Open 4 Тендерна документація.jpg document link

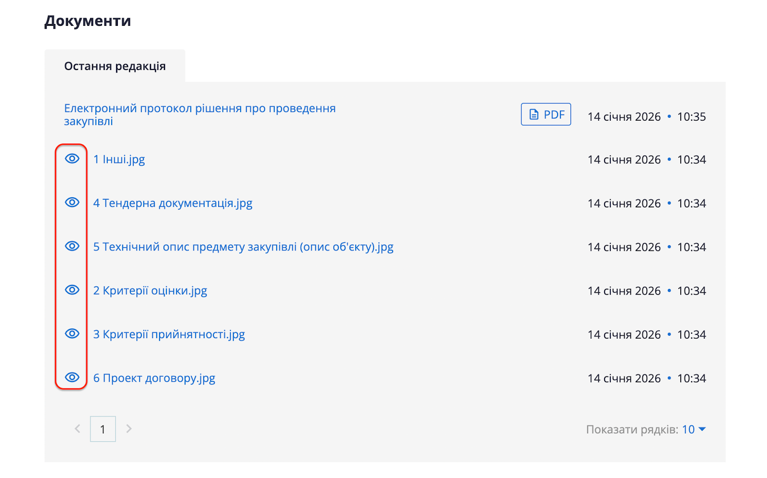tap(173, 203)
